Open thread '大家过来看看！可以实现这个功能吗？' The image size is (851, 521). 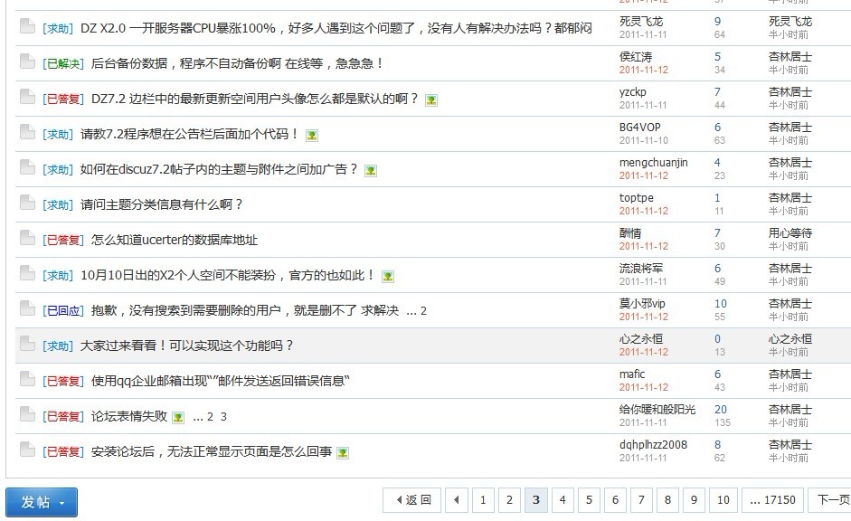point(186,346)
